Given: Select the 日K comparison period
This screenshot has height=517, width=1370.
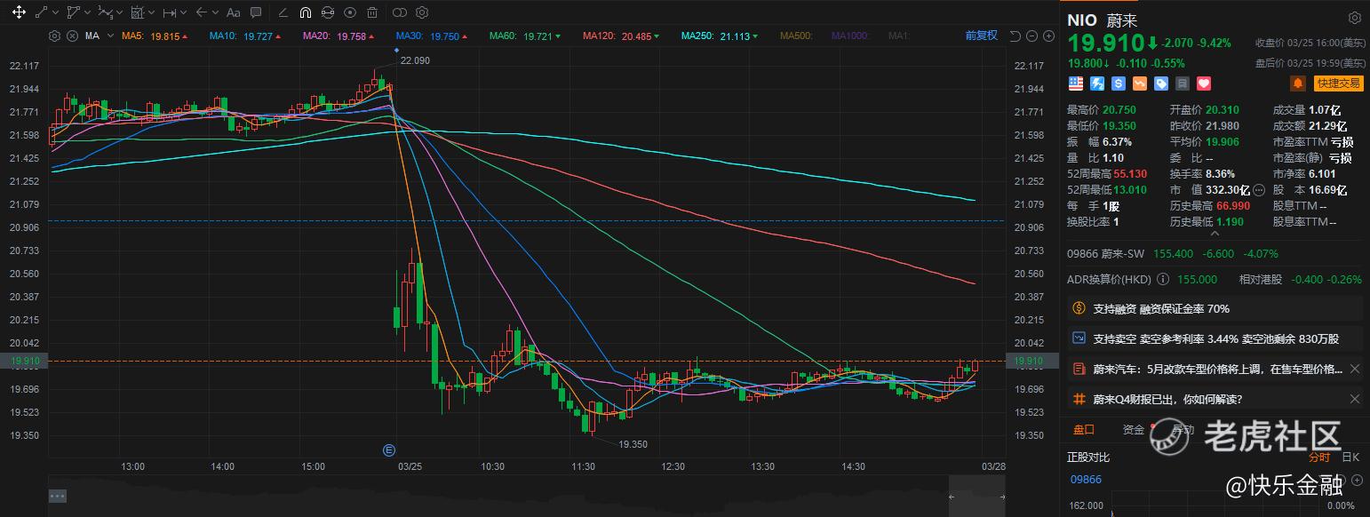Looking at the screenshot, I should 1350,457.
